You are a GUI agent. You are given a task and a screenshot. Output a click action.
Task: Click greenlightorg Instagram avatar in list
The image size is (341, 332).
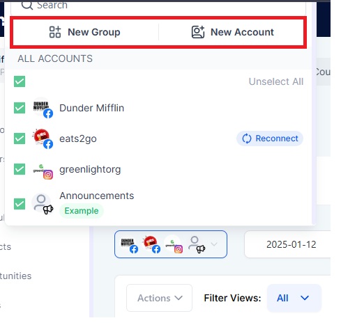click(x=43, y=169)
